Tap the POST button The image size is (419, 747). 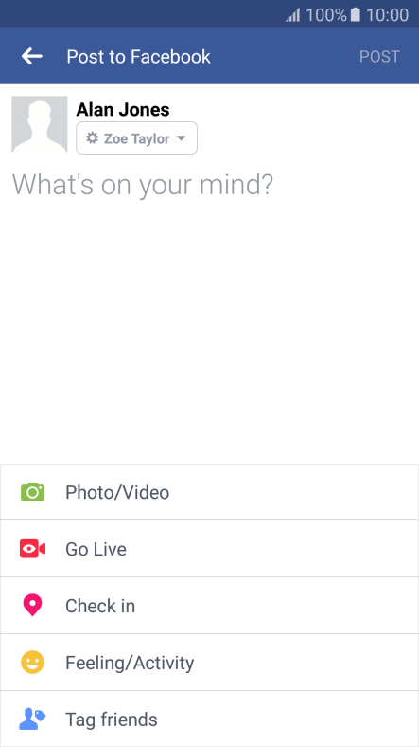[379, 57]
